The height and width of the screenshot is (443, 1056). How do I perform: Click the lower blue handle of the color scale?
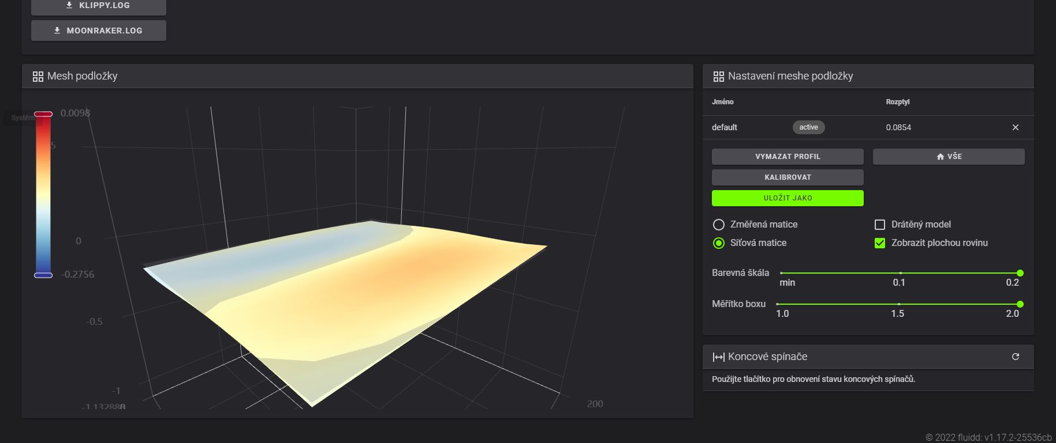click(43, 275)
